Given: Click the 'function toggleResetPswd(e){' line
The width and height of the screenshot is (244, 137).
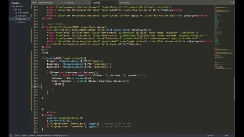Looking at the screenshot, I should click(x=65, y=118).
